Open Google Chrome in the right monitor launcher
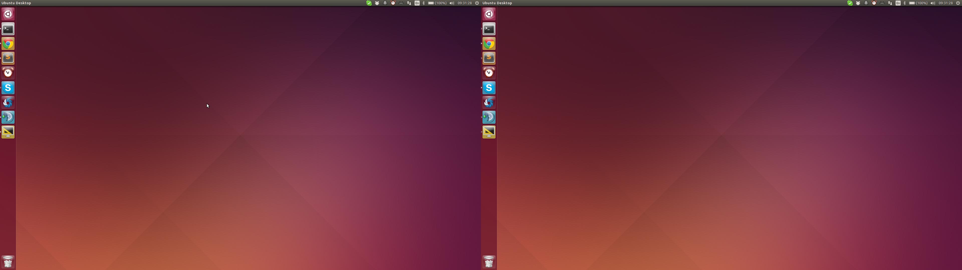Viewport: 962px width, 270px height. pos(489,44)
